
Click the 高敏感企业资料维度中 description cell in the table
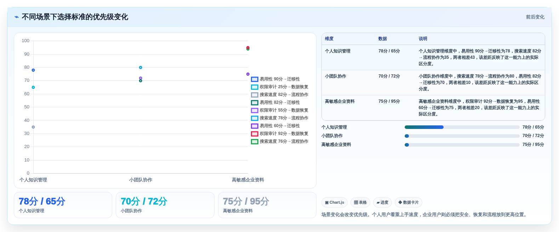coord(480,108)
